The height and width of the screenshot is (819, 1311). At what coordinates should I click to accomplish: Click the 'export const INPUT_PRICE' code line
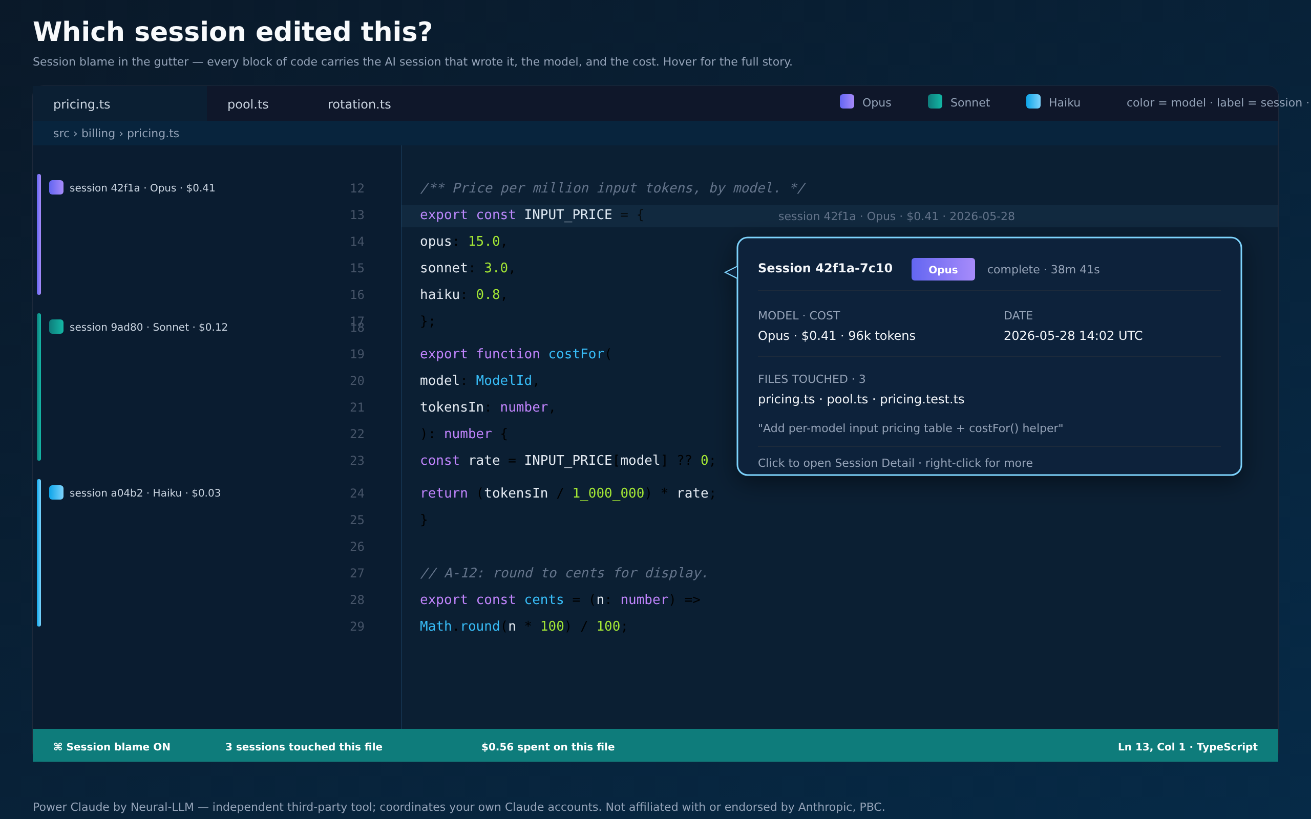(532, 215)
